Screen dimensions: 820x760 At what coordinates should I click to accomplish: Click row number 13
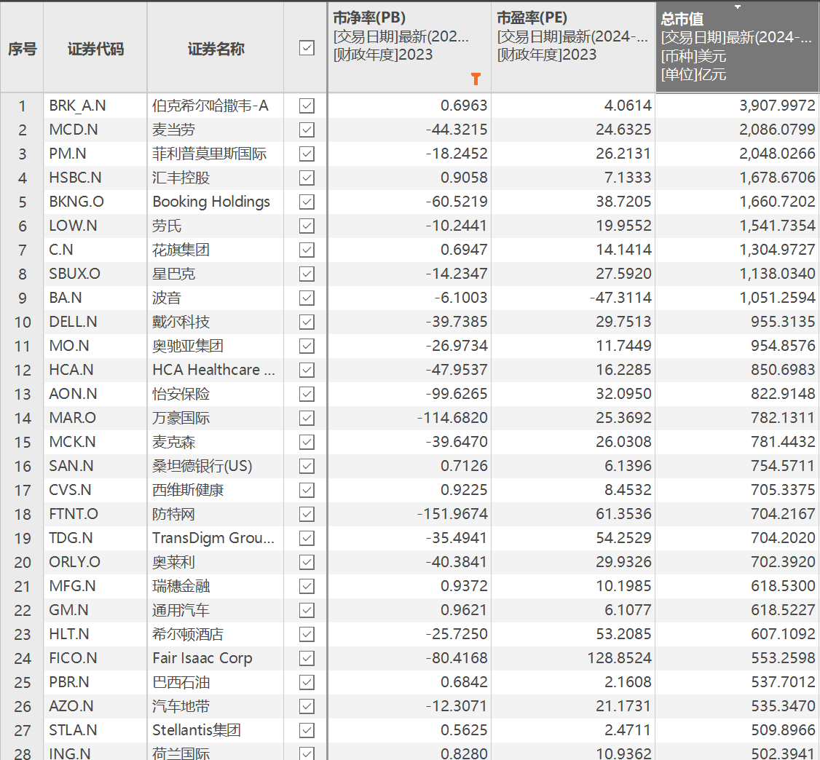(x=23, y=394)
